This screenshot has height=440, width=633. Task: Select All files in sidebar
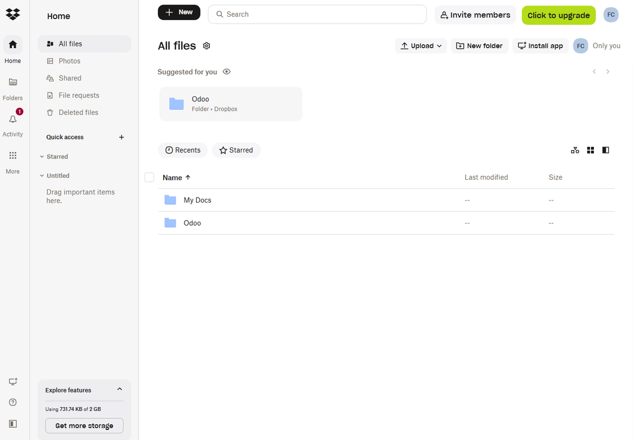point(85,44)
